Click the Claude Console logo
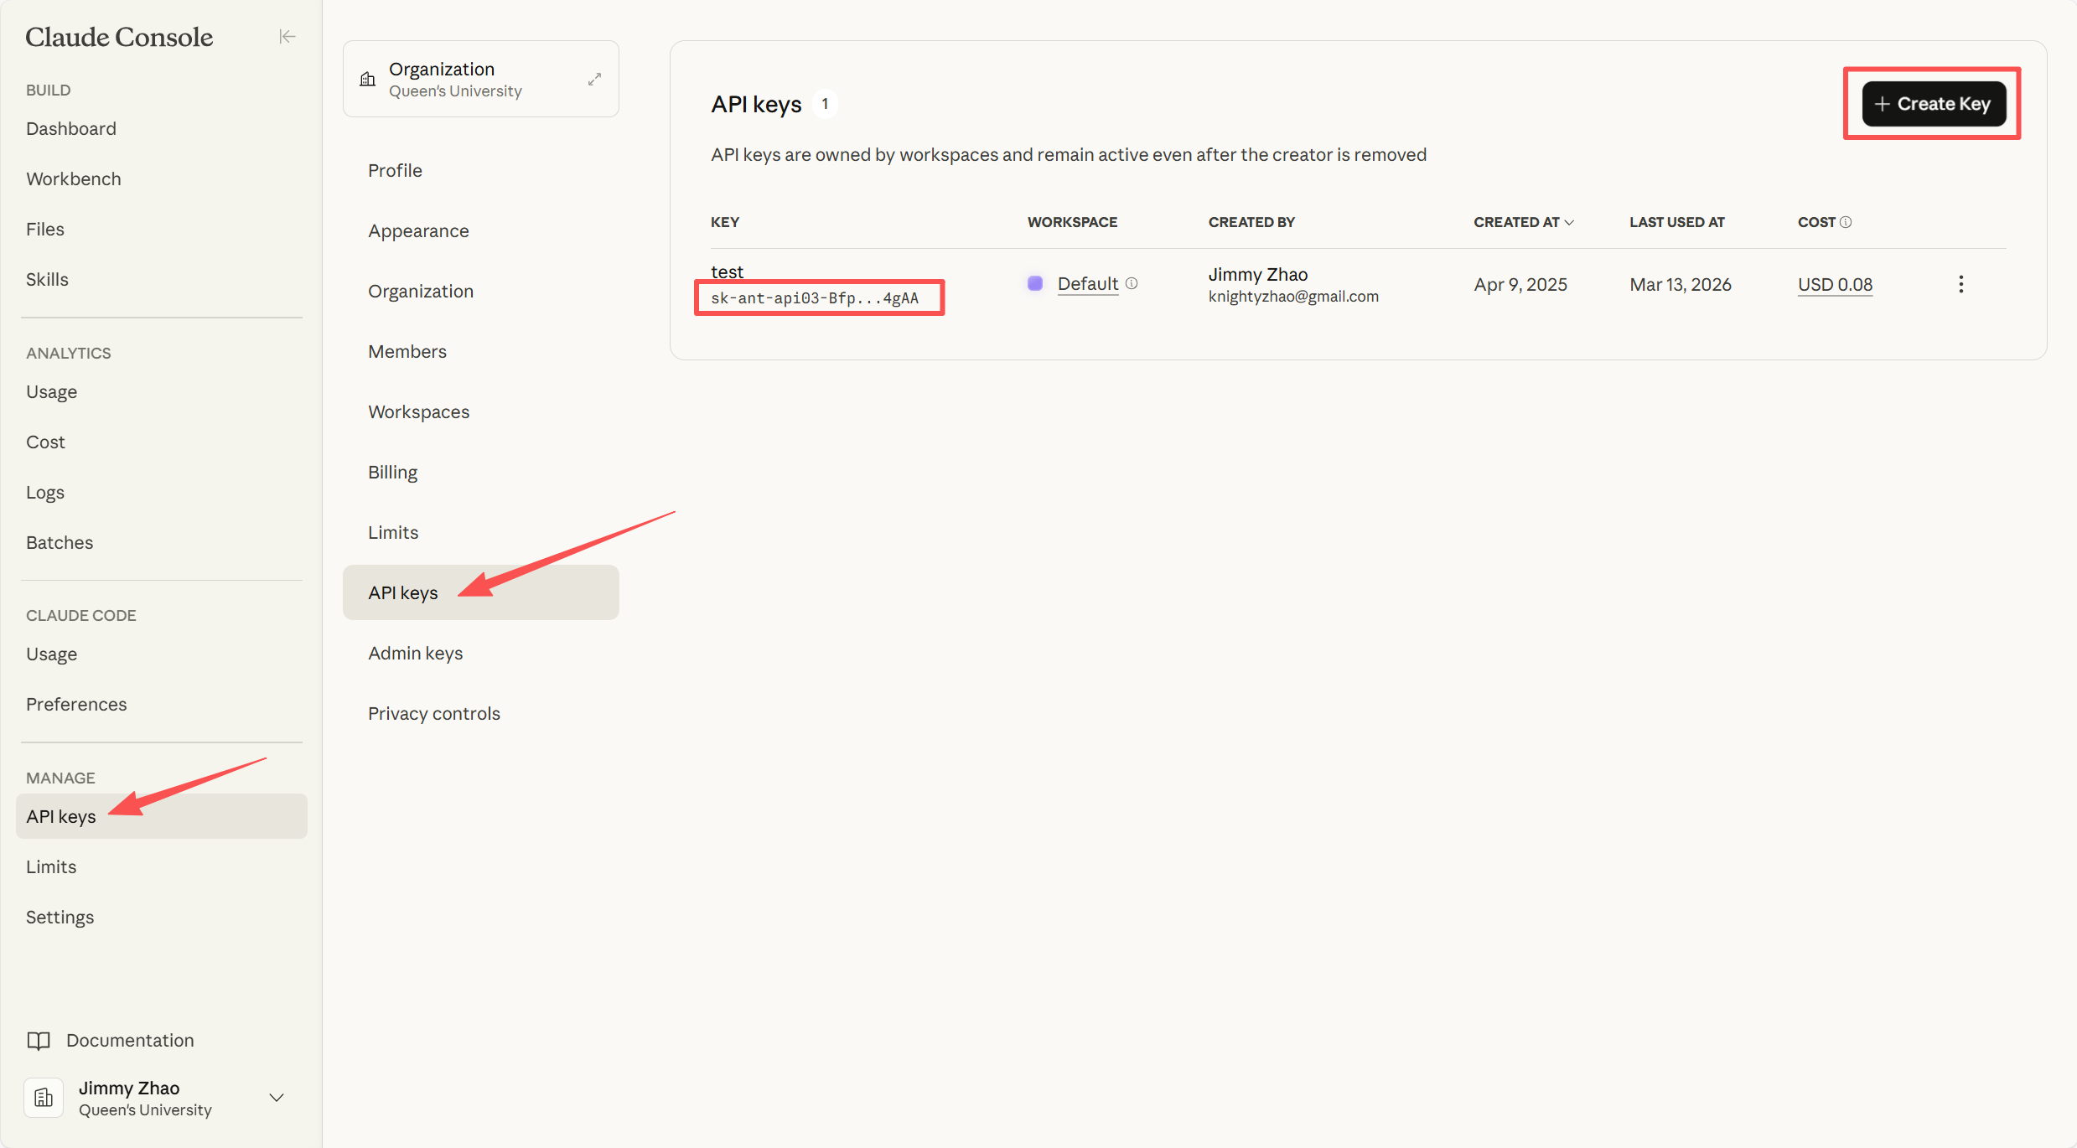The image size is (2077, 1148). coord(118,36)
